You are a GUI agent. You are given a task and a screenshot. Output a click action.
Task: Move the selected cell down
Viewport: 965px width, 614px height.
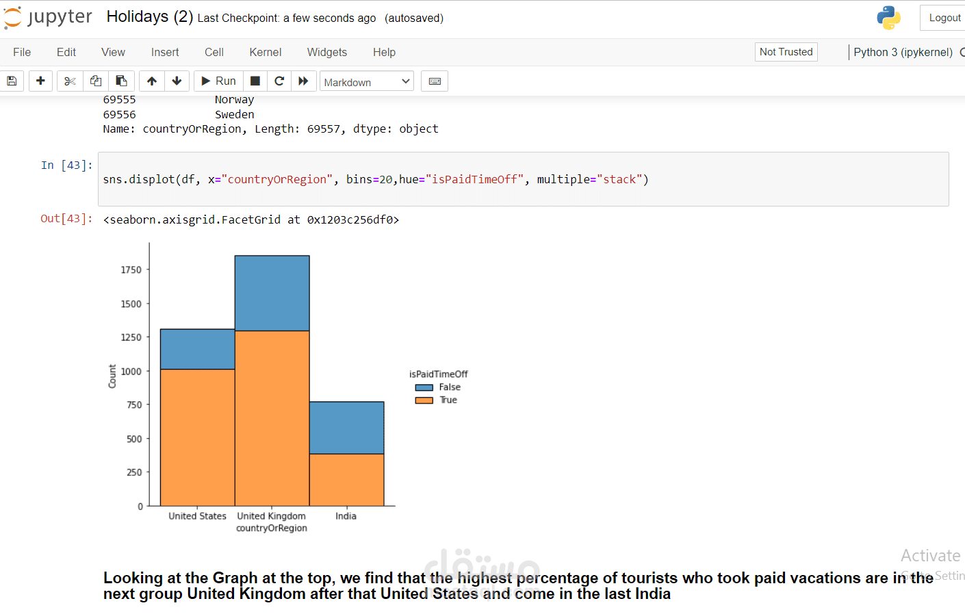pyautogui.click(x=177, y=81)
